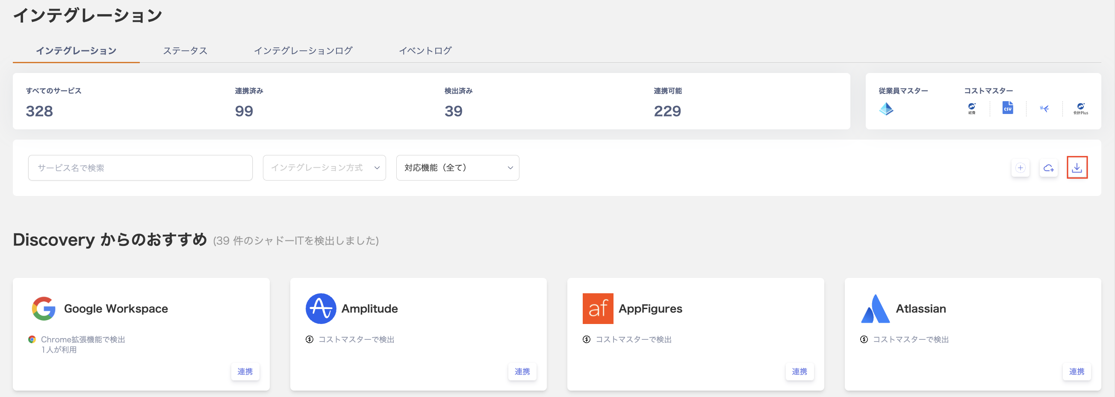
Task: Click the Amplitude logo icon
Action: [321, 309]
